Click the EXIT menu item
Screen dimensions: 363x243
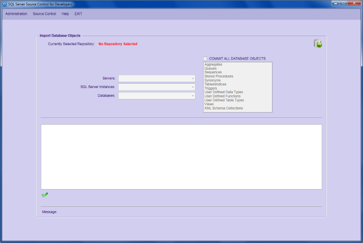pos(78,14)
